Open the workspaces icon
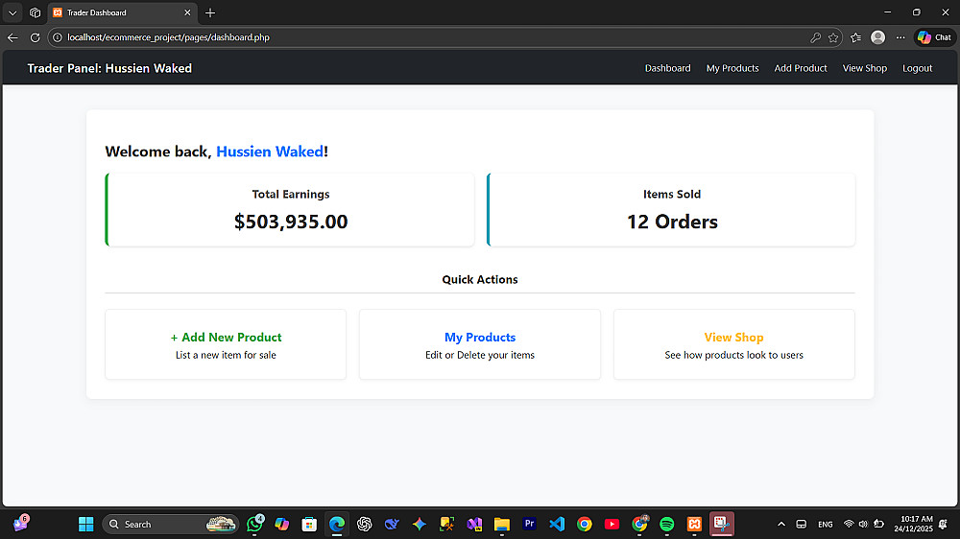Screen dimensions: 960x539 click(x=35, y=12)
